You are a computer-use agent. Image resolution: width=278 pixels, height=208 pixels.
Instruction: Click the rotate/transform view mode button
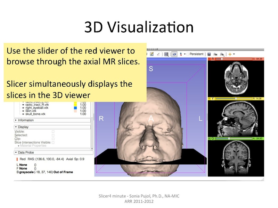(x=174, y=54)
